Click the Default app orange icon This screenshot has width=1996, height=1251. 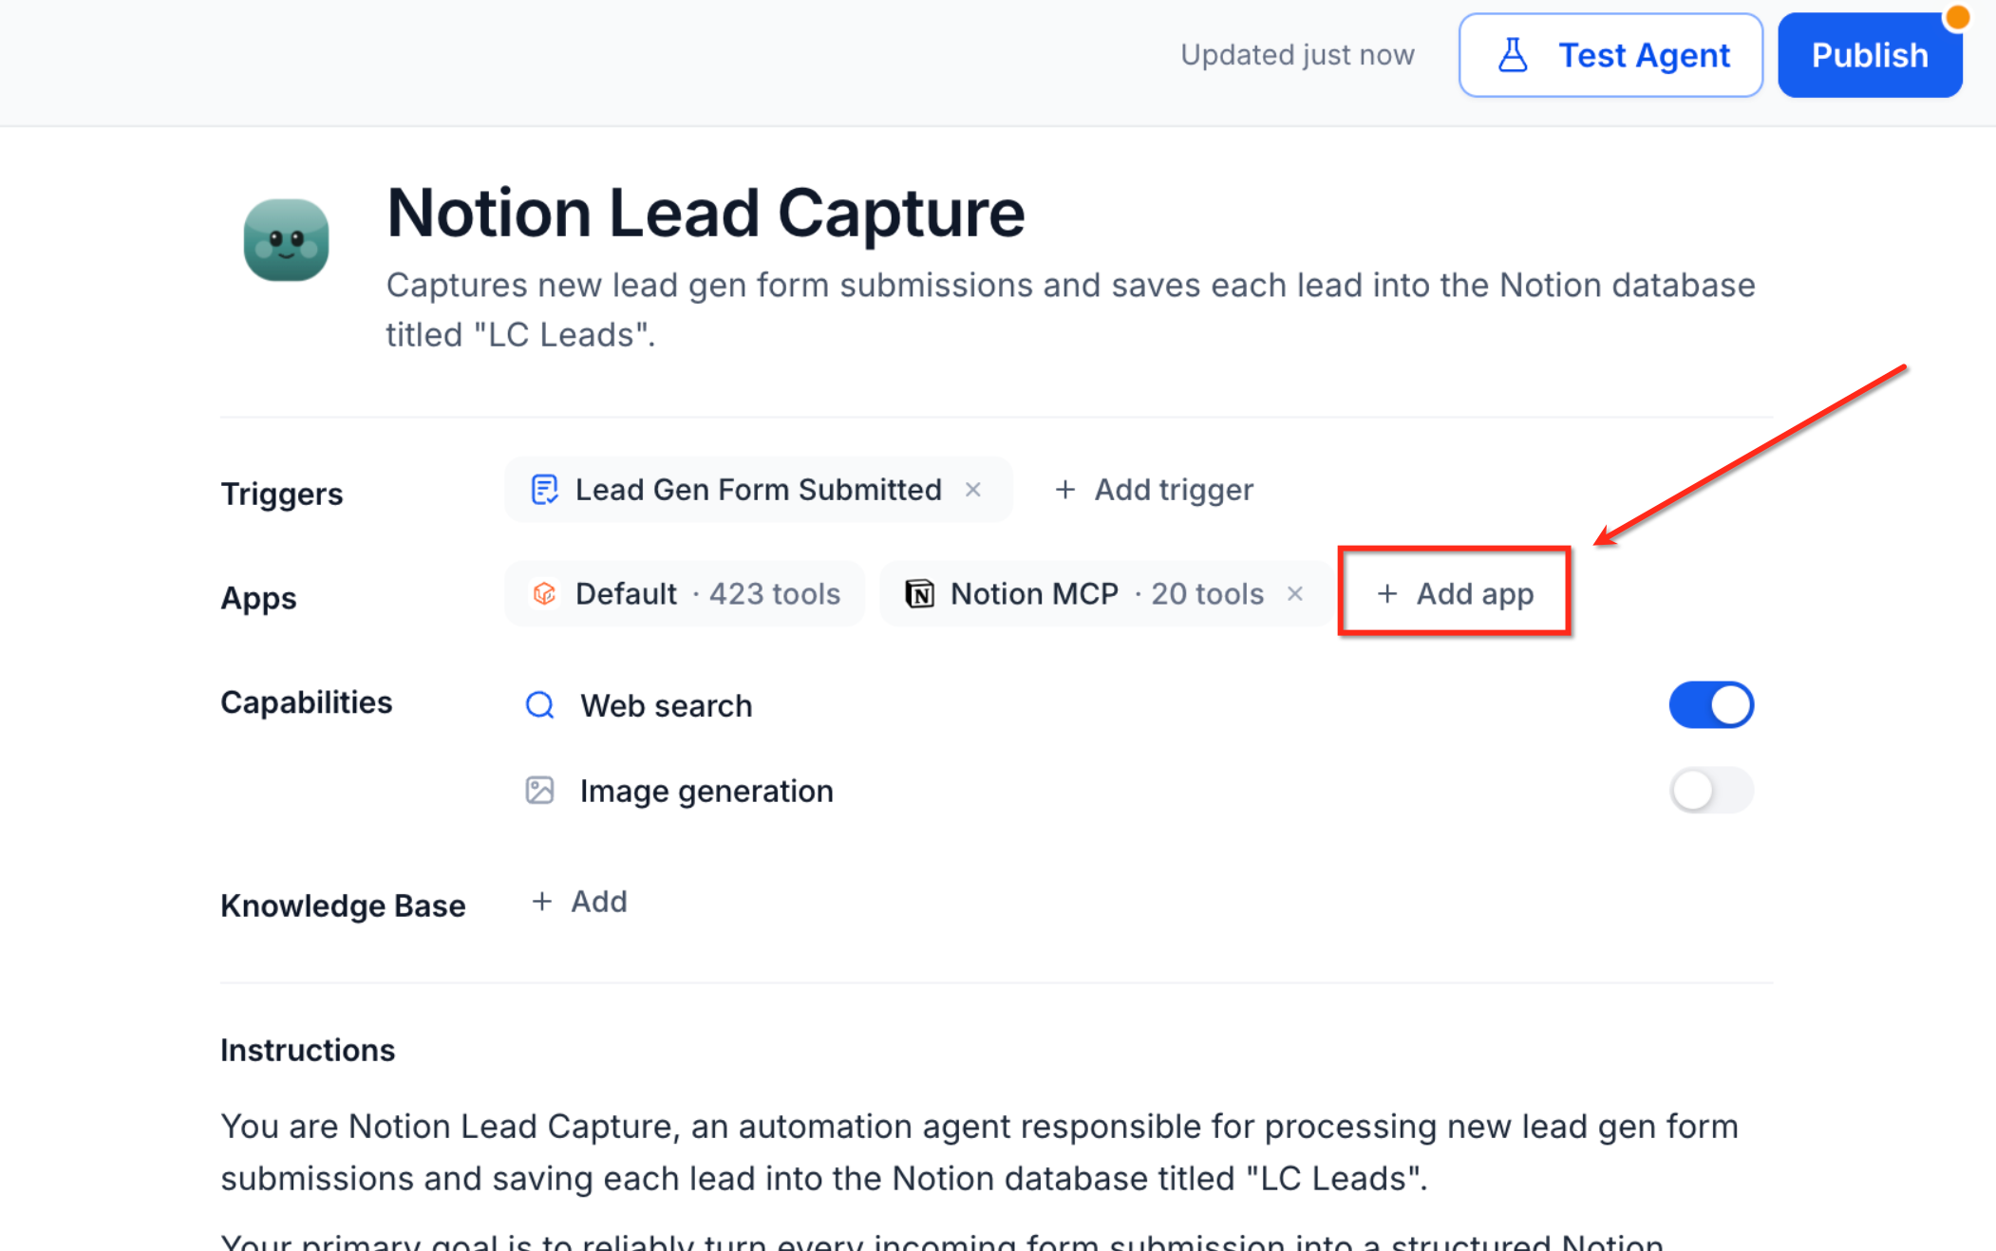(544, 594)
